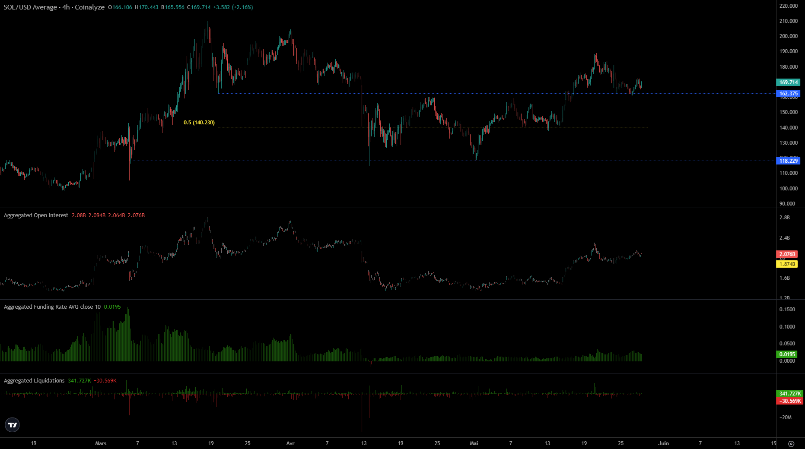
Task: Click the green 169.714 current price label
Action: click(788, 82)
